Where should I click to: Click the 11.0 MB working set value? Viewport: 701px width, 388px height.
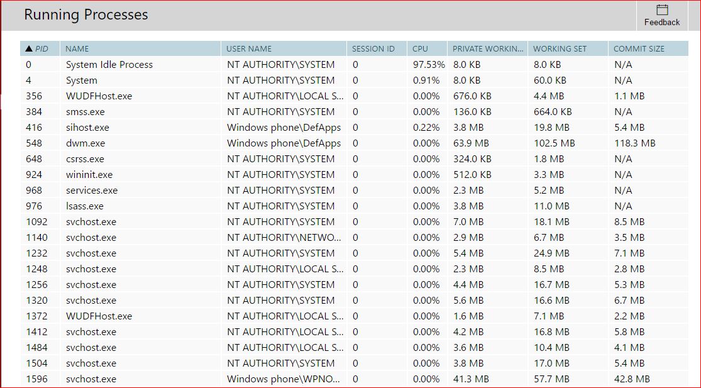pyautogui.click(x=551, y=206)
